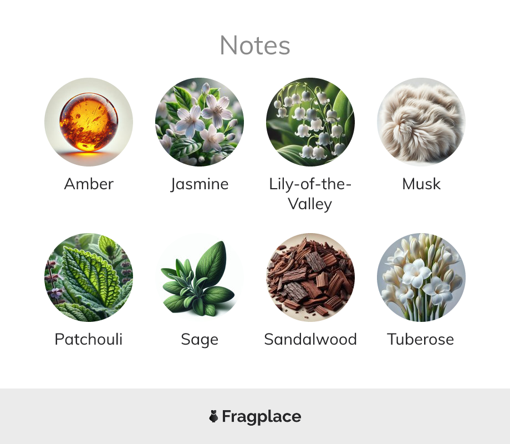Open the Sandalwood label

310,339
